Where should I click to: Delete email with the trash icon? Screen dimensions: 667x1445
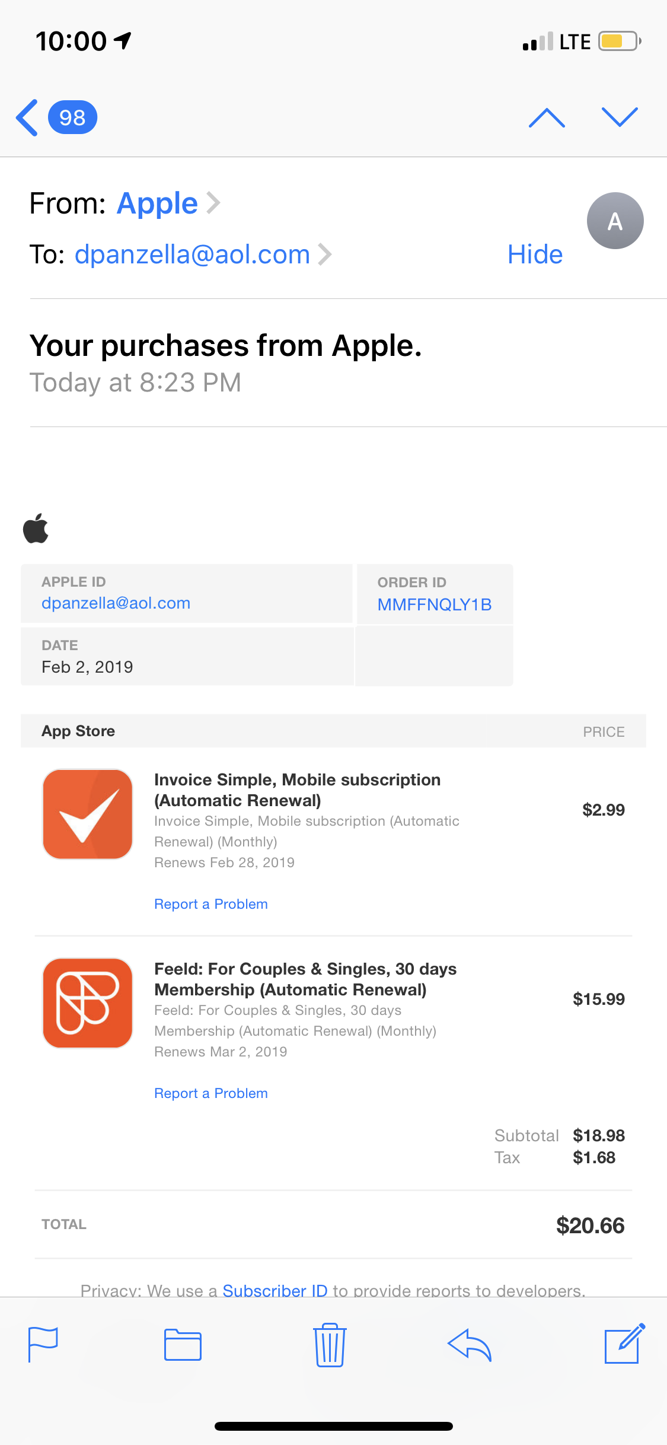point(330,1345)
